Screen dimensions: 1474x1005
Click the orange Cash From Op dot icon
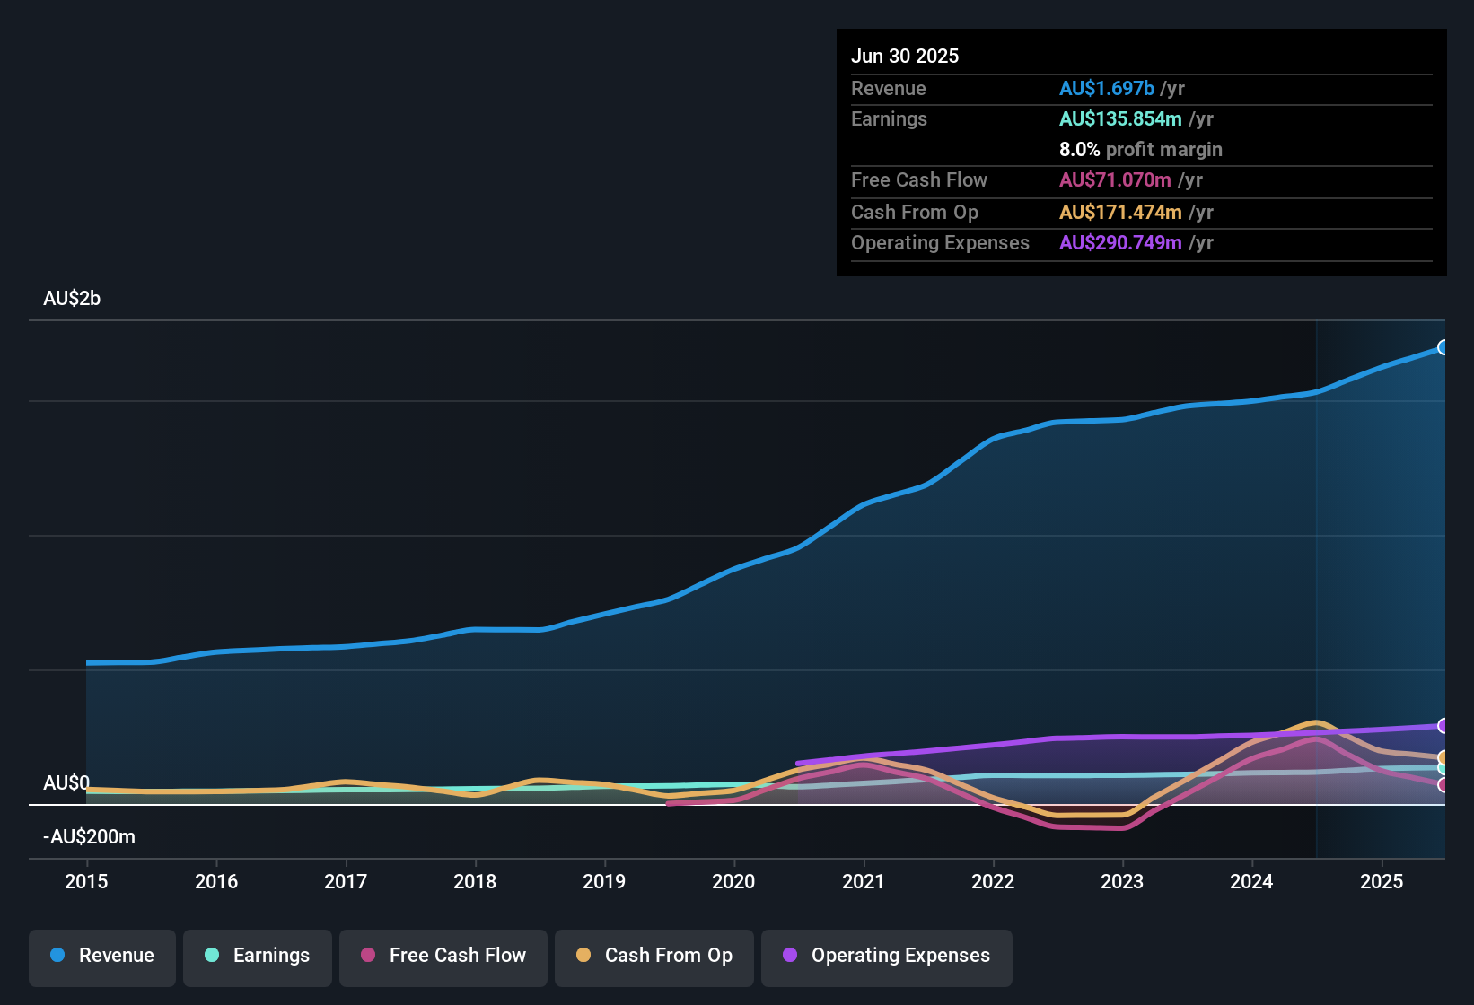583,956
